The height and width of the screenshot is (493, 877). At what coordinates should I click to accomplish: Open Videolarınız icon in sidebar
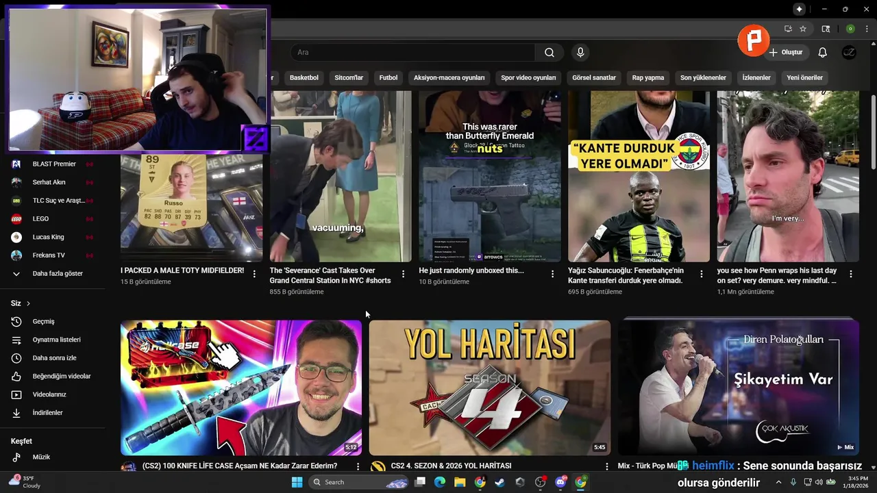(16, 394)
